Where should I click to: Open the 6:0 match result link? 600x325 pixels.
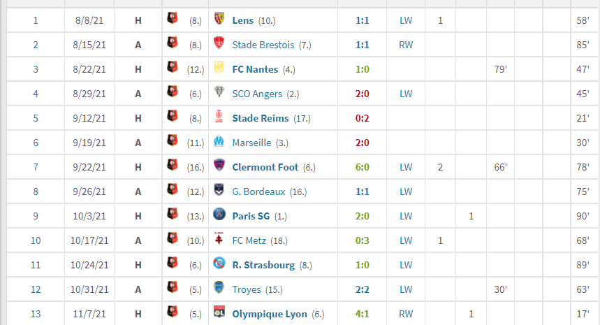pyautogui.click(x=362, y=167)
